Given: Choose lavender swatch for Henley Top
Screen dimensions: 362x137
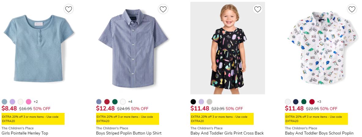Looking at the screenshot, I should [x=12, y=102].
